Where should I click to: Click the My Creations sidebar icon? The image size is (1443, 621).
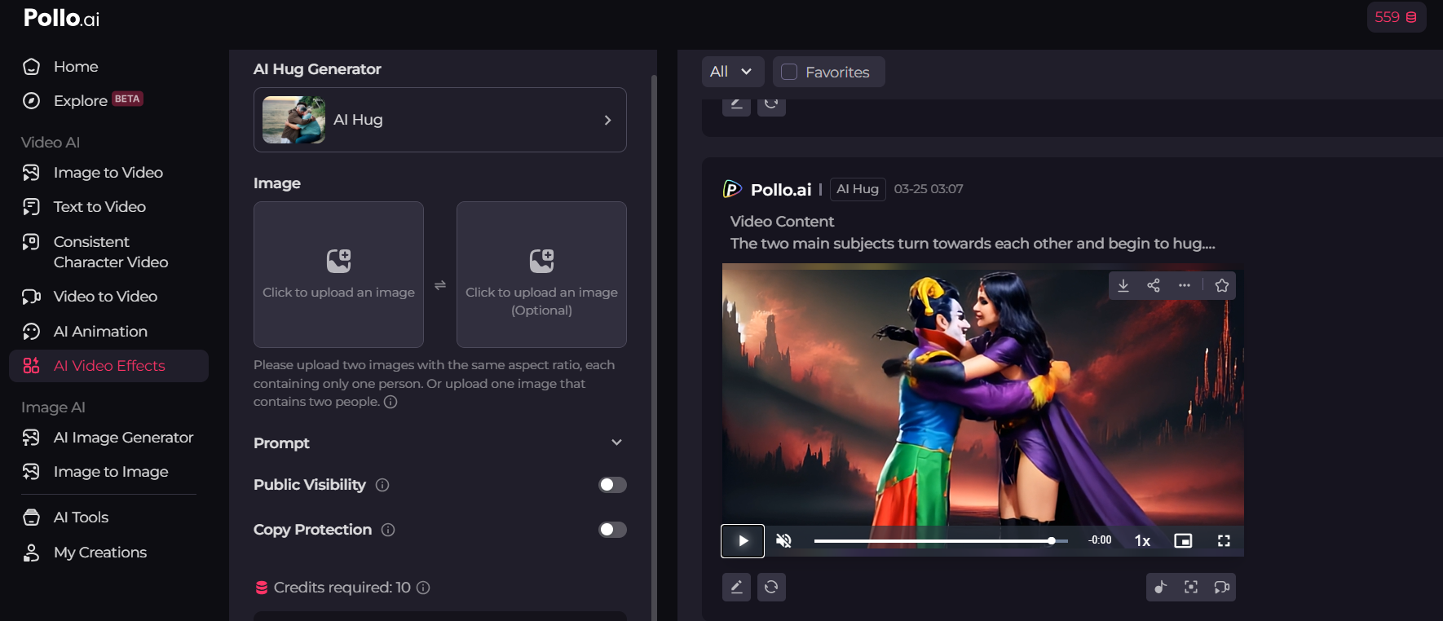tap(31, 553)
